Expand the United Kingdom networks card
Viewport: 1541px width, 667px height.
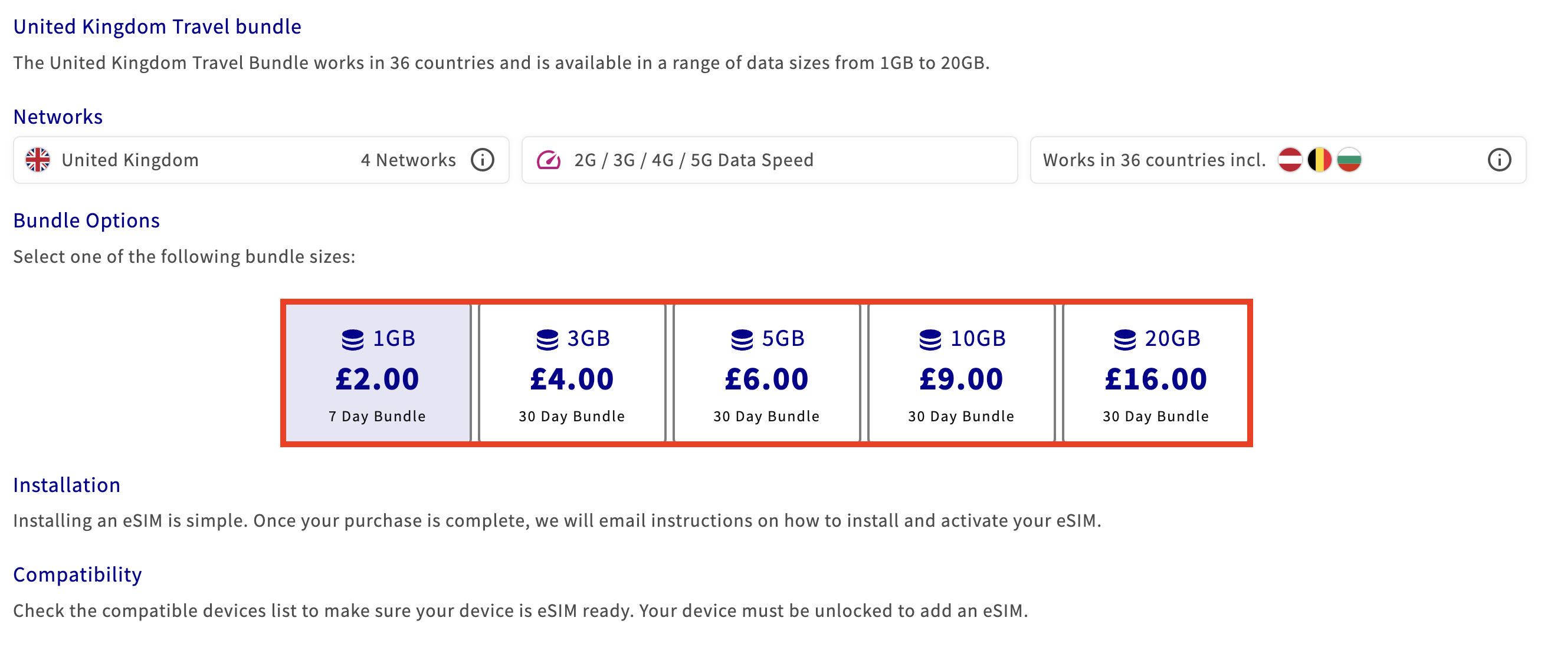pos(261,160)
